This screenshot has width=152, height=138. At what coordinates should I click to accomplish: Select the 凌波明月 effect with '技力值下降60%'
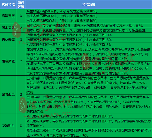[89, 123]
